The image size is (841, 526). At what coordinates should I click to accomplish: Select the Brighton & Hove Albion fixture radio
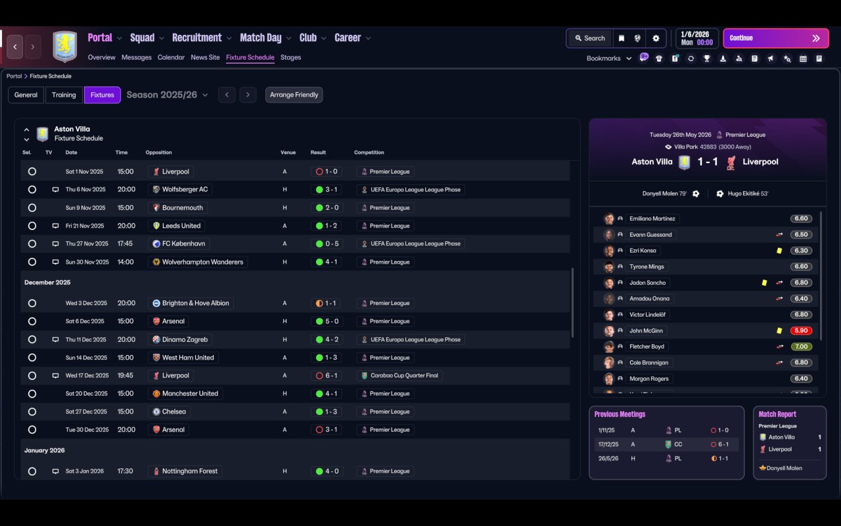click(x=32, y=303)
